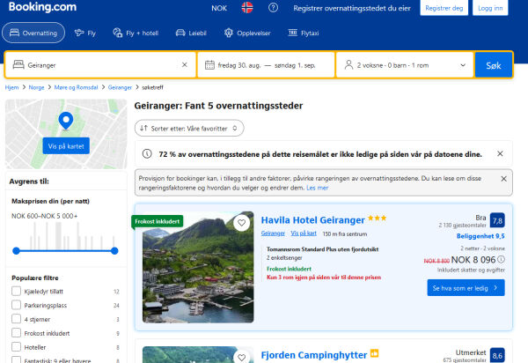
Task: Click 2 130 gjesteomtaler review count
Action: [x=462, y=226]
